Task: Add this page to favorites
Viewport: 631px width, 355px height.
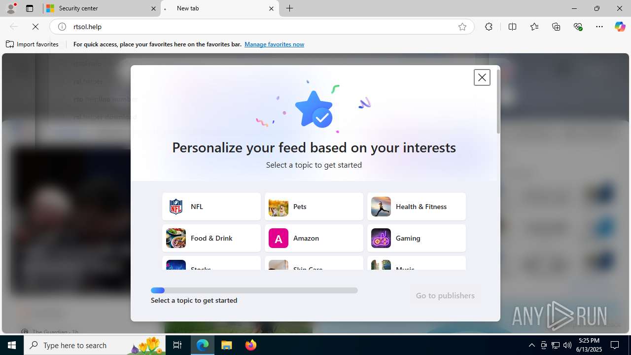Action: coord(462,27)
